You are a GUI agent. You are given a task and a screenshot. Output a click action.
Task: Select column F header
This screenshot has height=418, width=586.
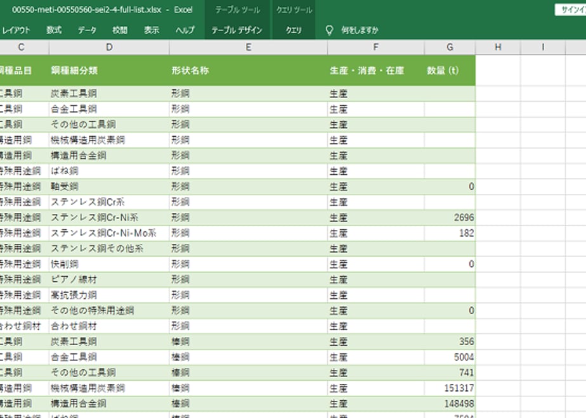tap(375, 47)
